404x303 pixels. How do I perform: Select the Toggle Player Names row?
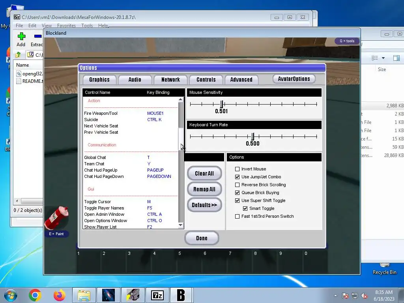click(130, 208)
